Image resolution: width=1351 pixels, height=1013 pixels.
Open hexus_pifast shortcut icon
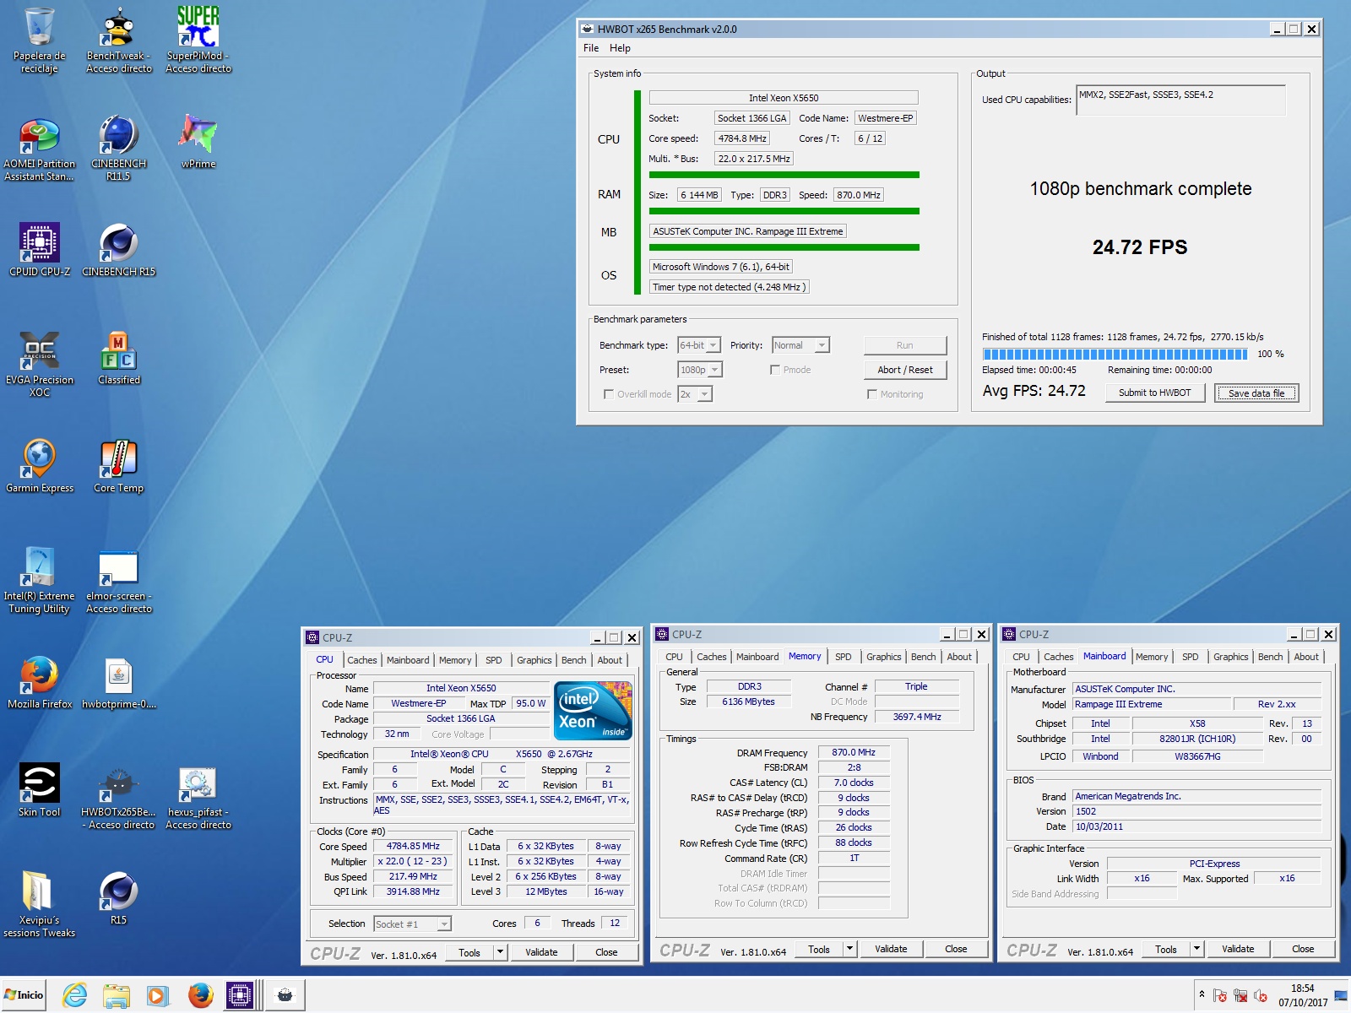pos(198,797)
